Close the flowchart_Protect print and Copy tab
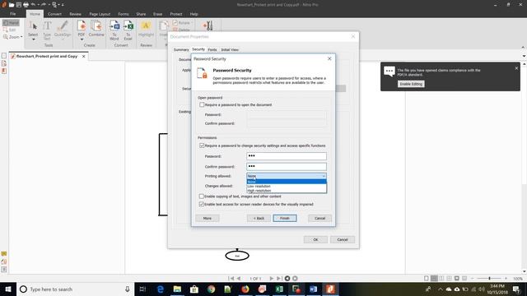The width and height of the screenshot is (527, 296). 84,57
